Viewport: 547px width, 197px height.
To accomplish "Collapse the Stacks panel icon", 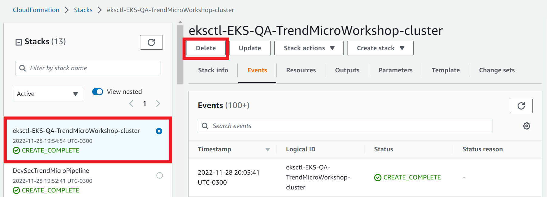I will [x=19, y=42].
